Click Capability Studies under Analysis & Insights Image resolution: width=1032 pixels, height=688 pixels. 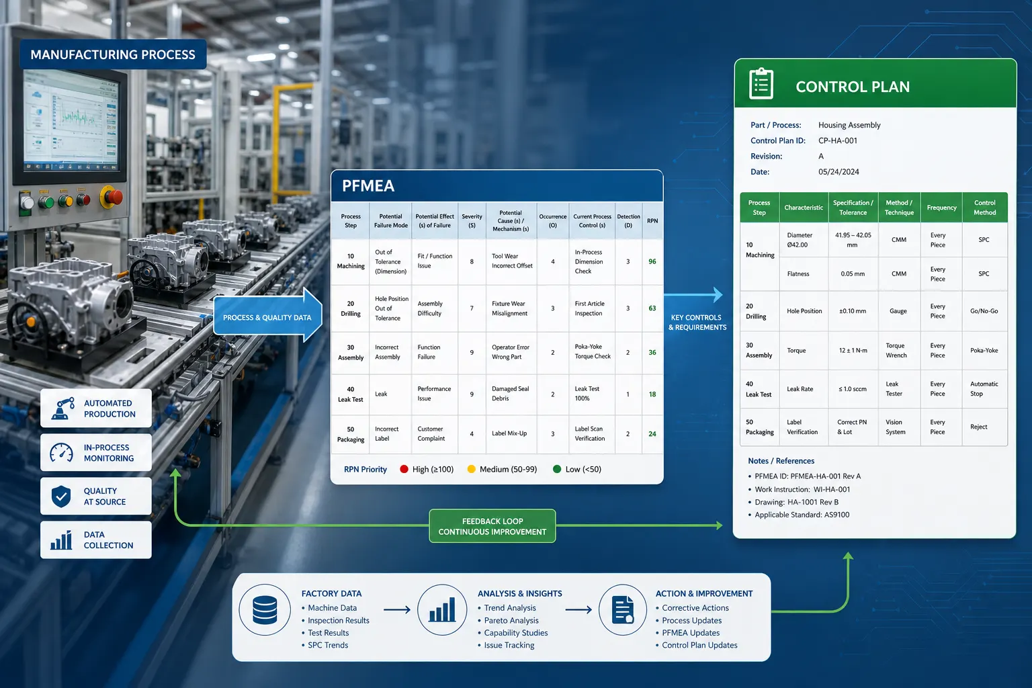coord(516,633)
